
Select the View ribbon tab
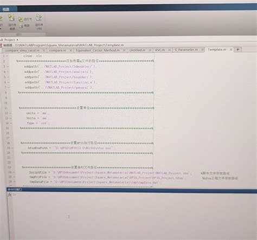7,9
